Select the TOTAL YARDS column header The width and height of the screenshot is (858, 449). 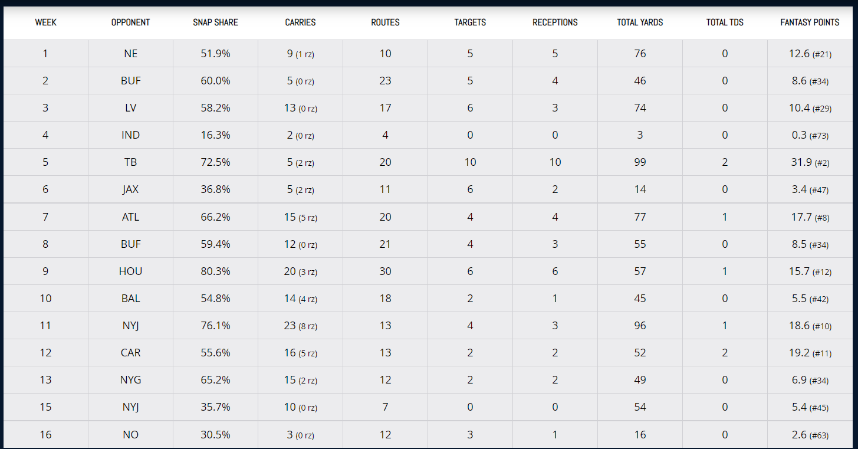click(640, 22)
